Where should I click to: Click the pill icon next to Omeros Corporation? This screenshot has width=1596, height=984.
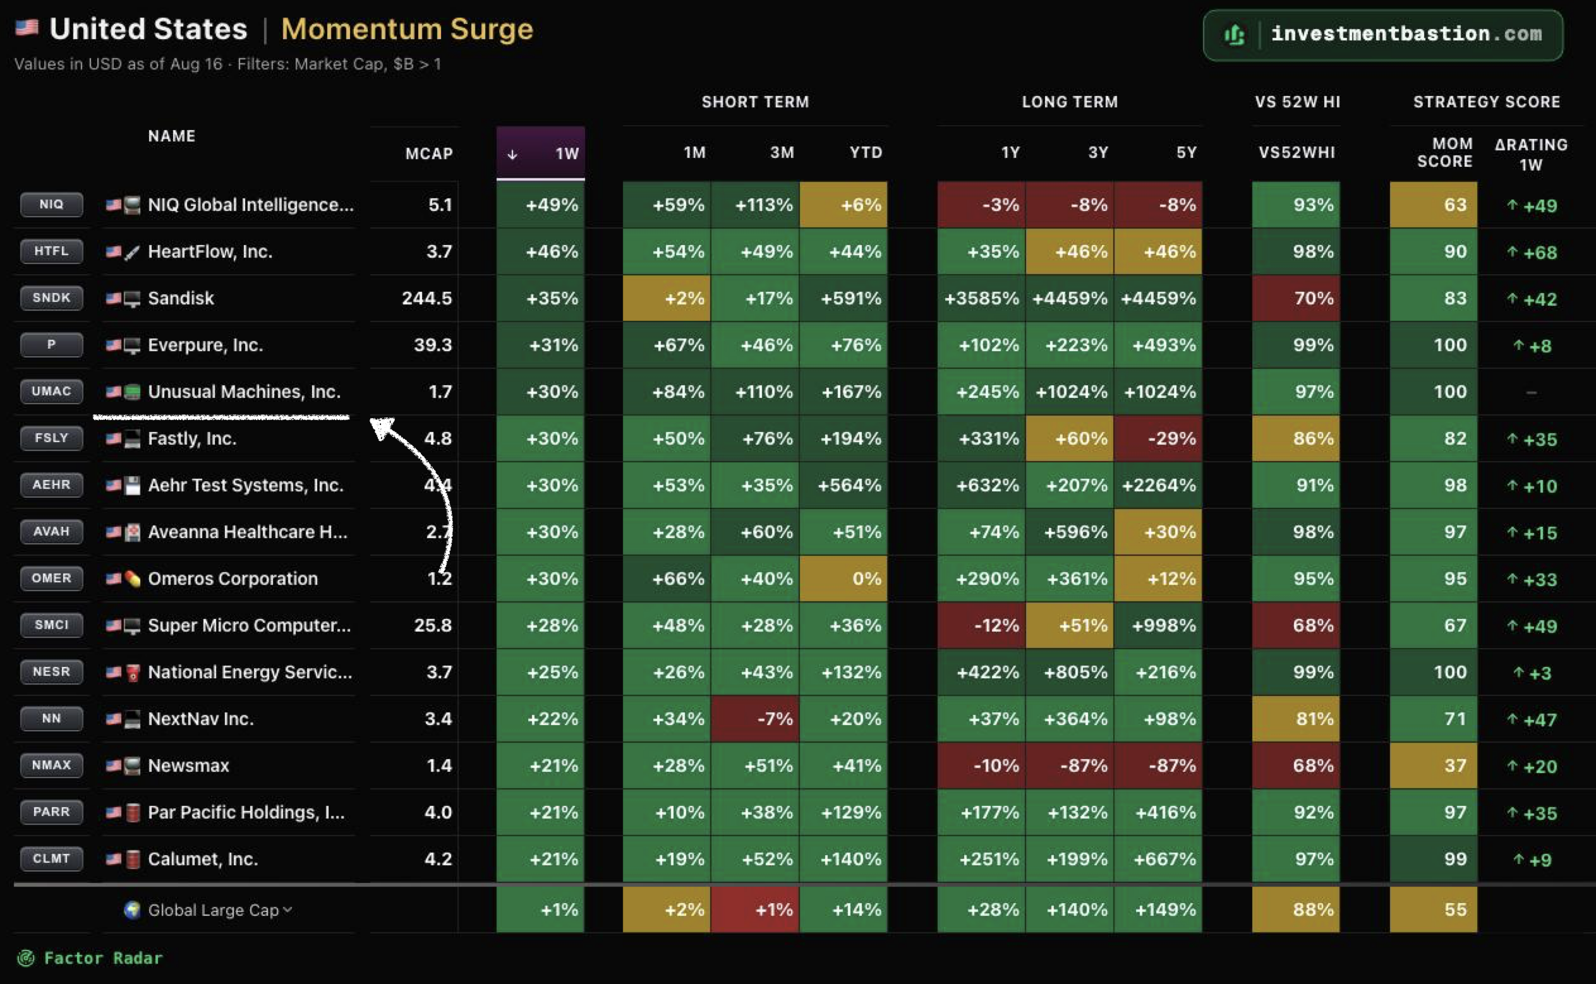tap(132, 578)
